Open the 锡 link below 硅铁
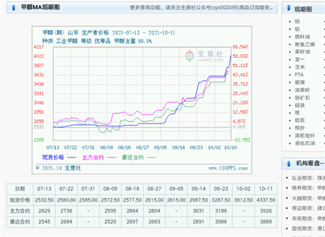Image resolution: width=325 pixels, height=237 pixels. point(297,113)
